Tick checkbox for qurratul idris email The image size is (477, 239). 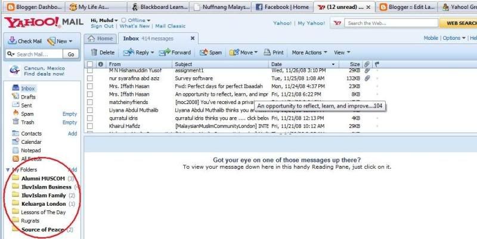click(x=90, y=118)
